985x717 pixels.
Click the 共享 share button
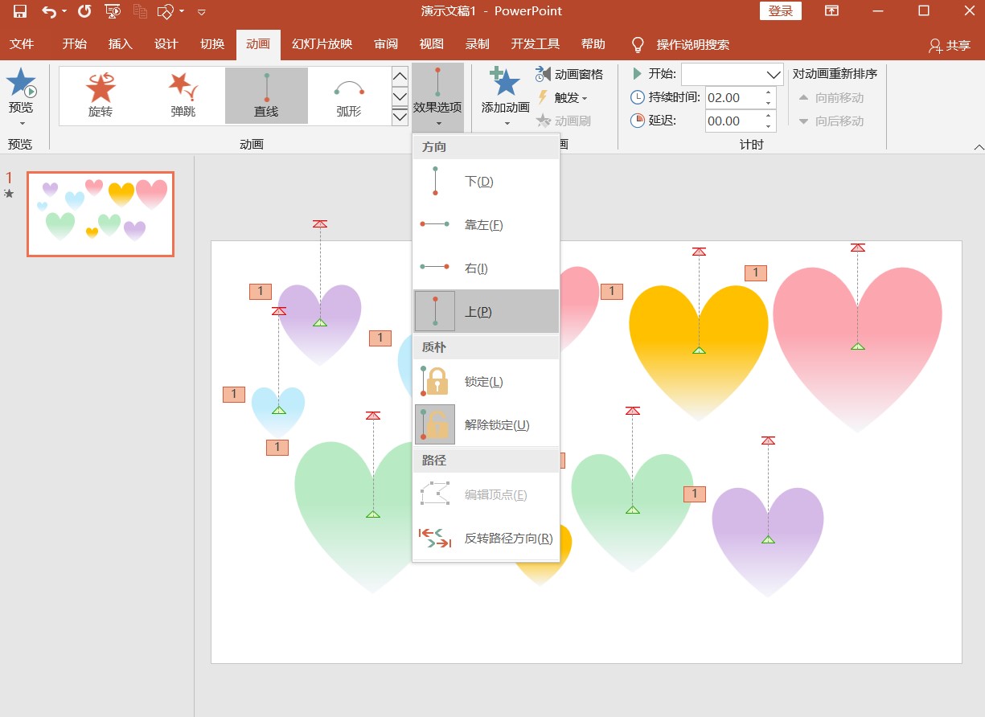(x=950, y=46)
